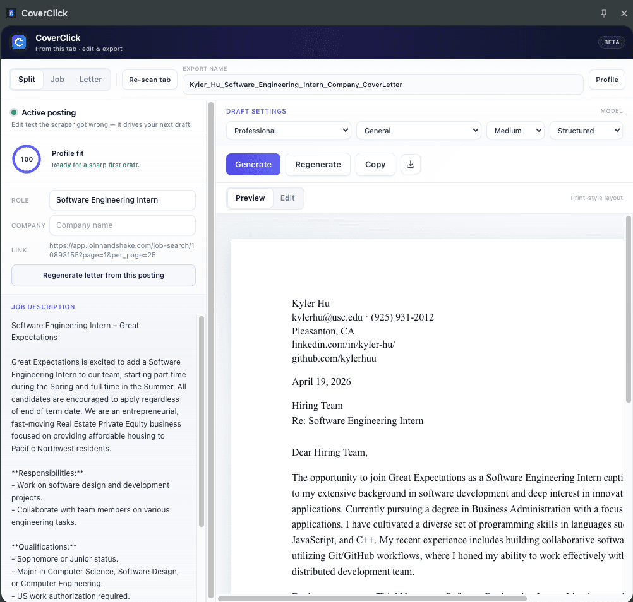
Task: Click the 'April 19, 2026' date line
Action: (x=322, y=381)
